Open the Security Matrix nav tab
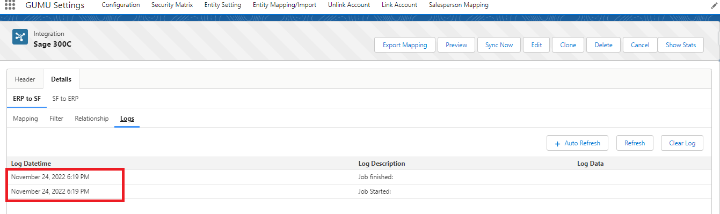This screenshot has height=214, width=720. point(172,5)
